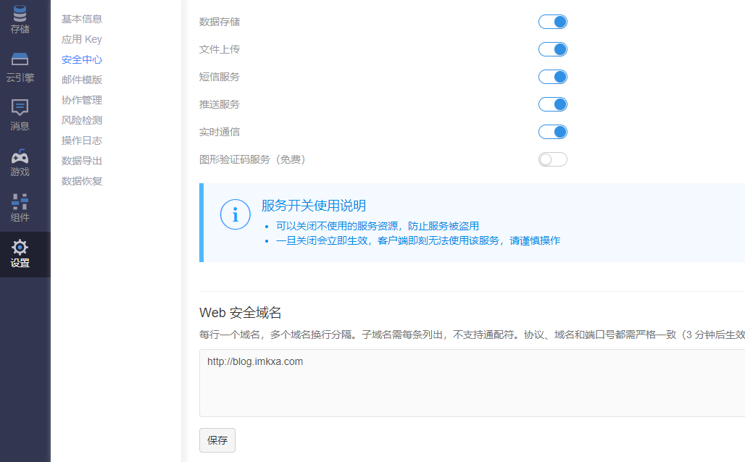This screenshot has height=462, width=745.
Task: Open the 数据导出 link
Action: pos(82,161)
